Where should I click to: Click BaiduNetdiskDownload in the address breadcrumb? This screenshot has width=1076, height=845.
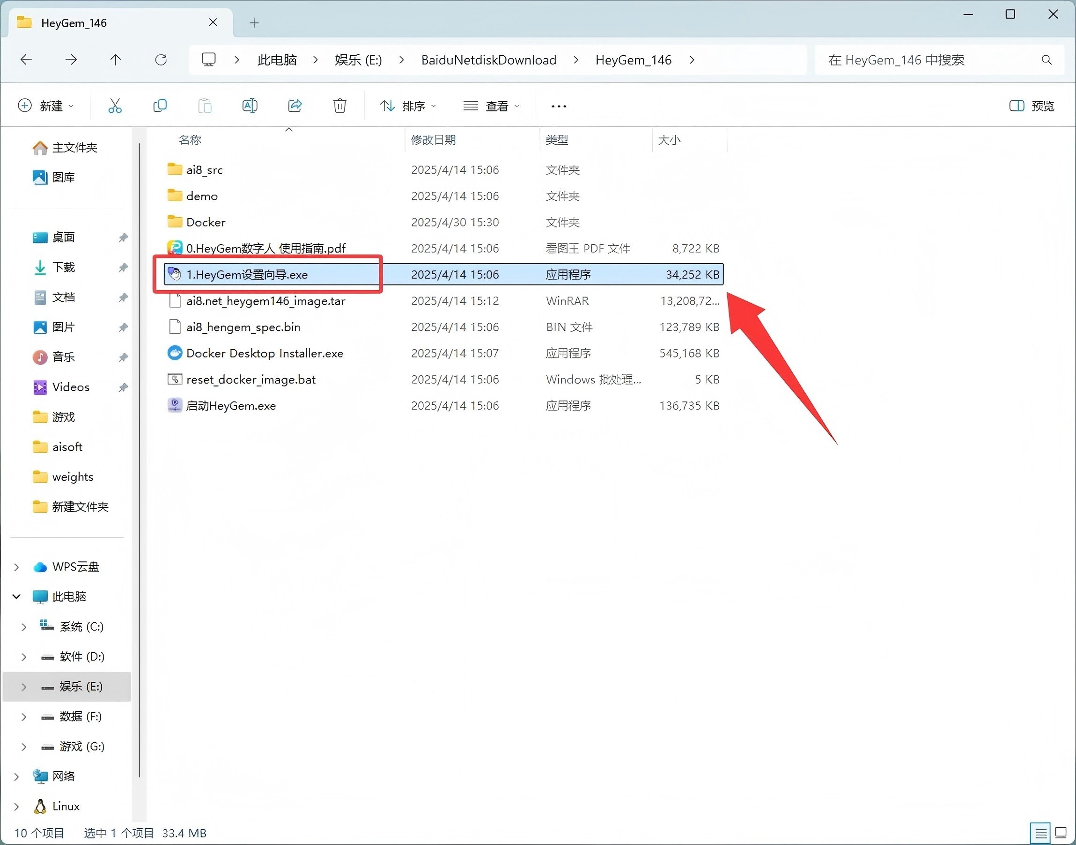(488, 60)
